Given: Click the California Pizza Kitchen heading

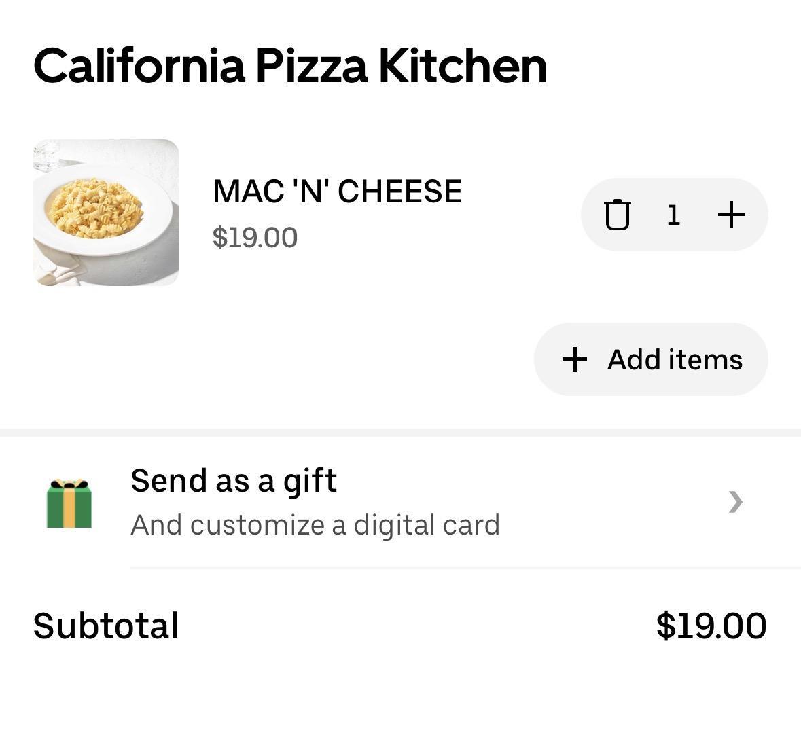Looking at the screenshot, I should click(x=290, y=66).
